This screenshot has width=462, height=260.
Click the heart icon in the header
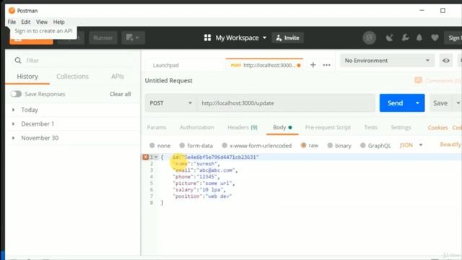click(x=435, y=38)
